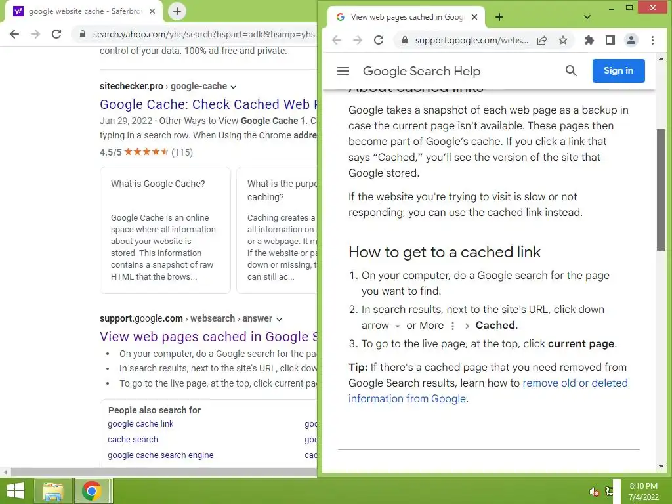
Task: Click the muted speaker icon in the system tray
Action: pyautogui.click(x=594, y=492)
